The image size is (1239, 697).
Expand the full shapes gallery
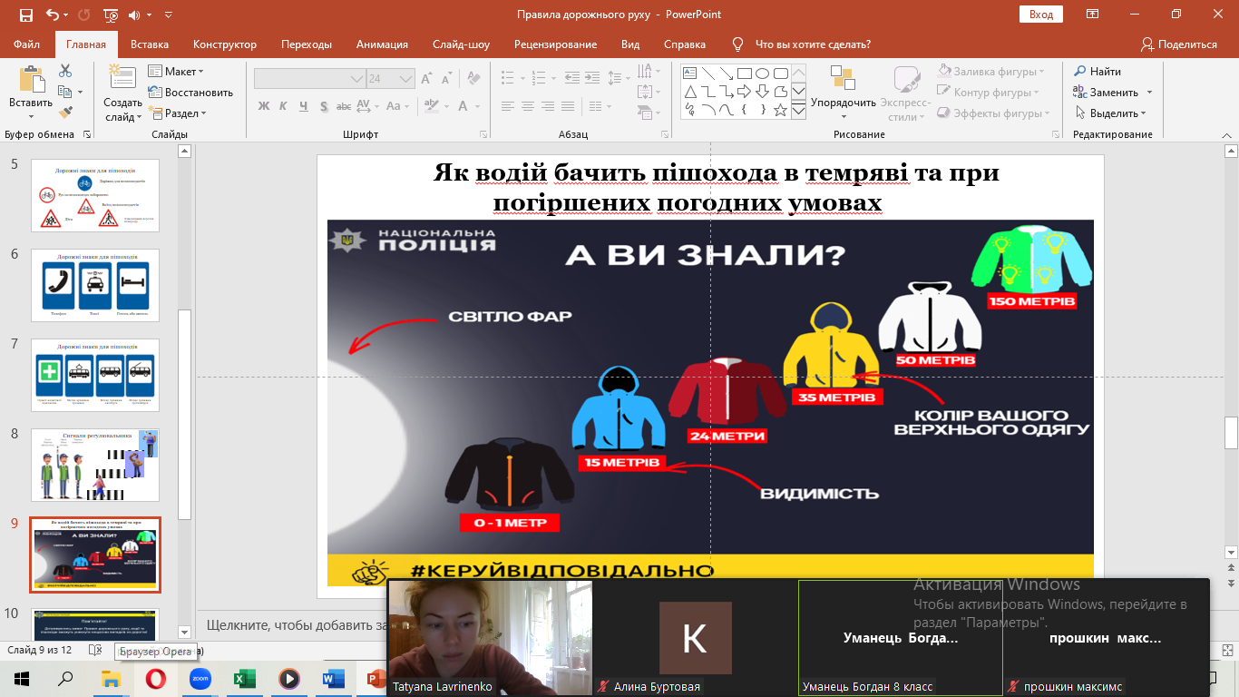pyautogui.click(x=799, y=110)
